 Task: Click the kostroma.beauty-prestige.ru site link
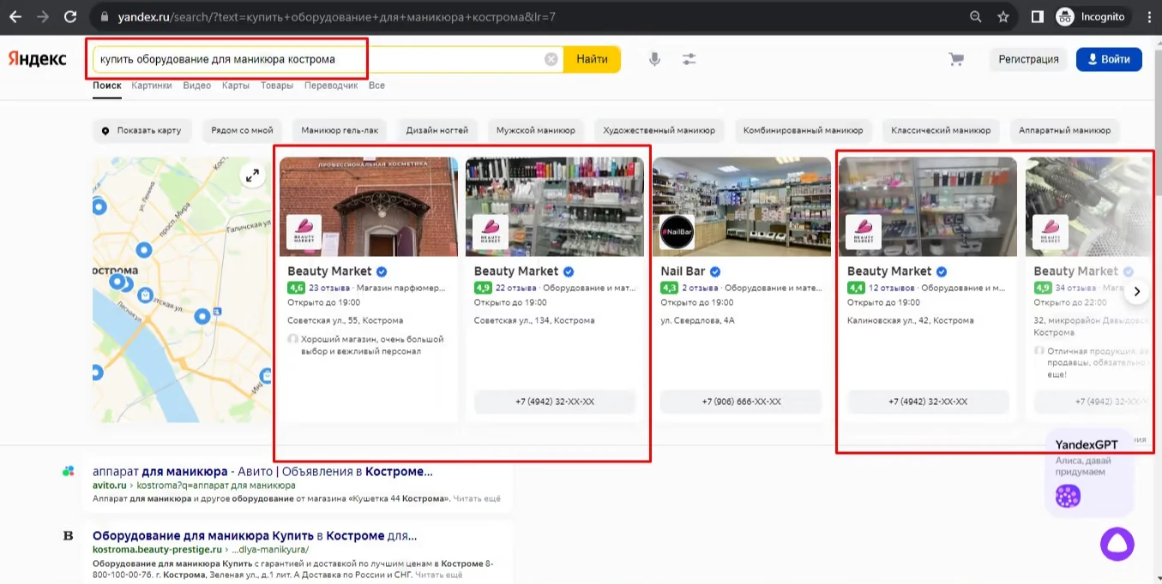[157, 549]
